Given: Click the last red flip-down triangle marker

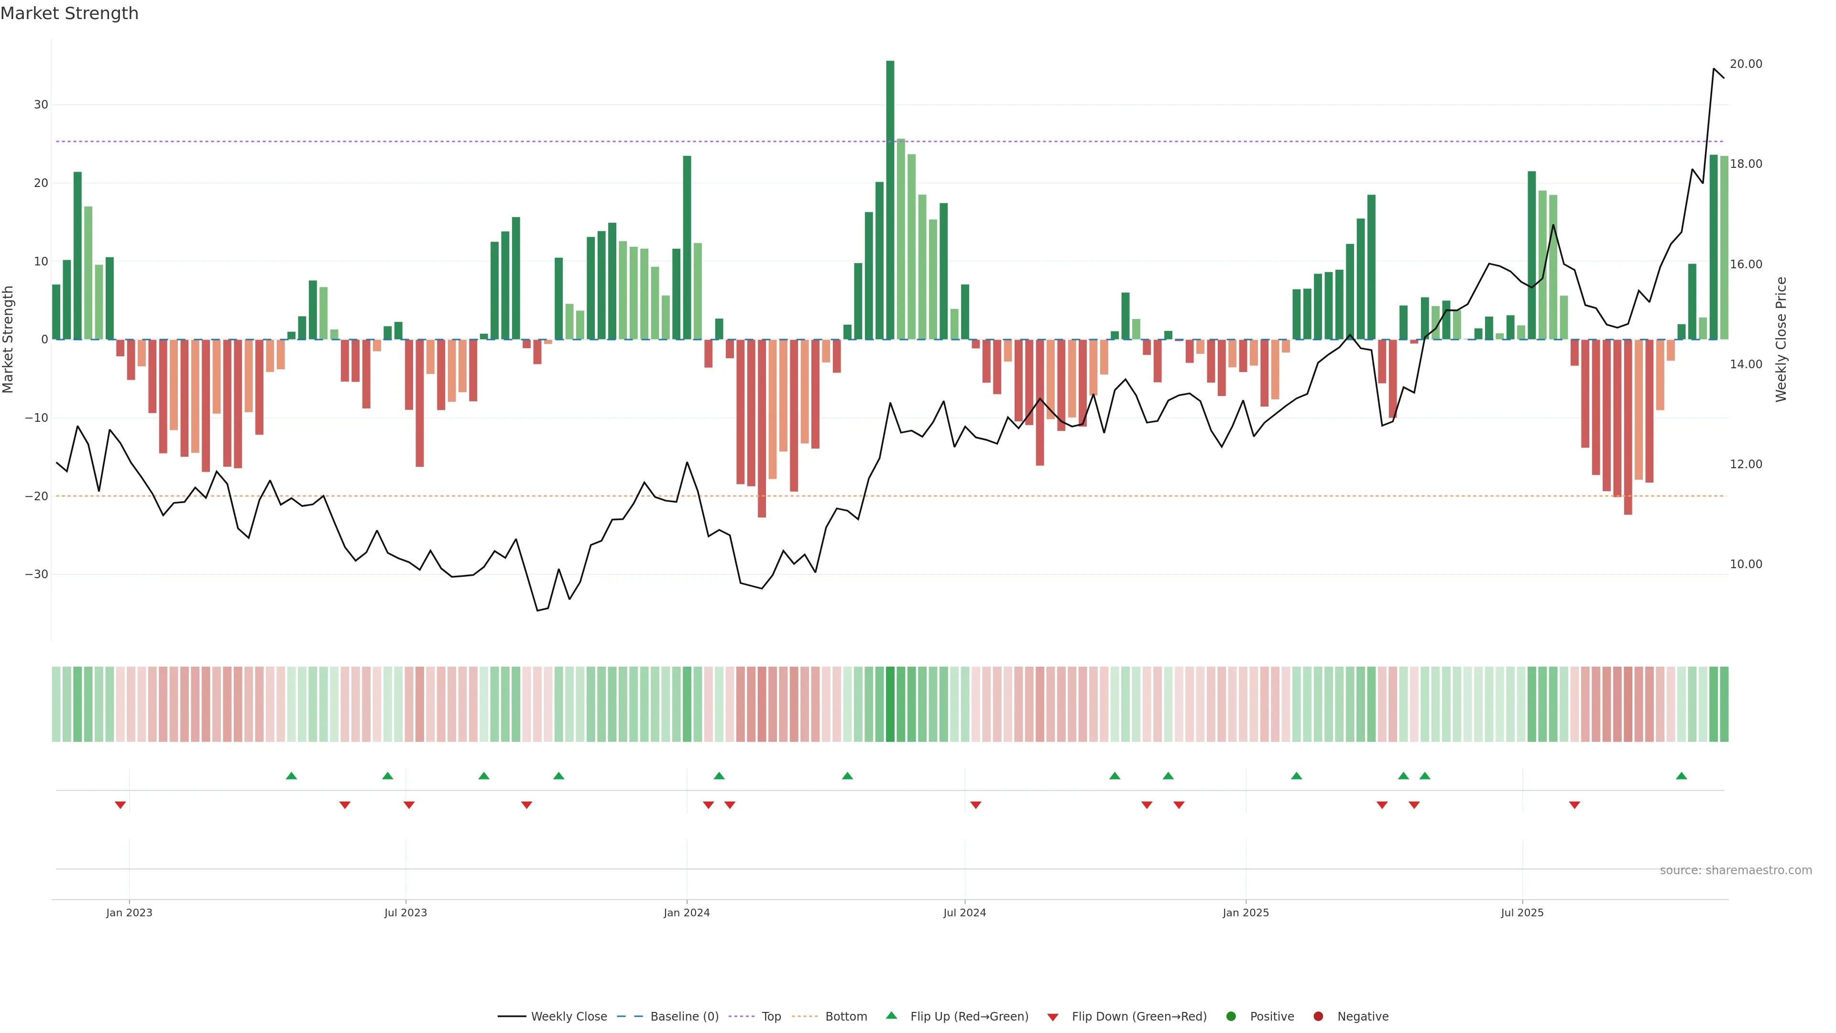Looking at the screenshot, I should point(1574,805).
